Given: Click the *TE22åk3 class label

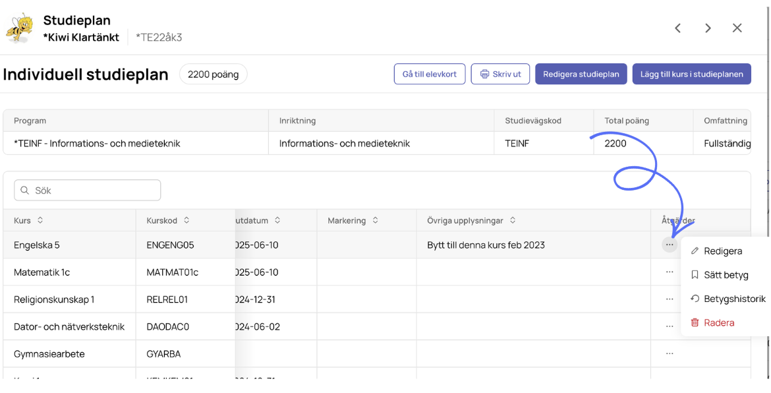Looking at the screenshot, I should 159,38.
